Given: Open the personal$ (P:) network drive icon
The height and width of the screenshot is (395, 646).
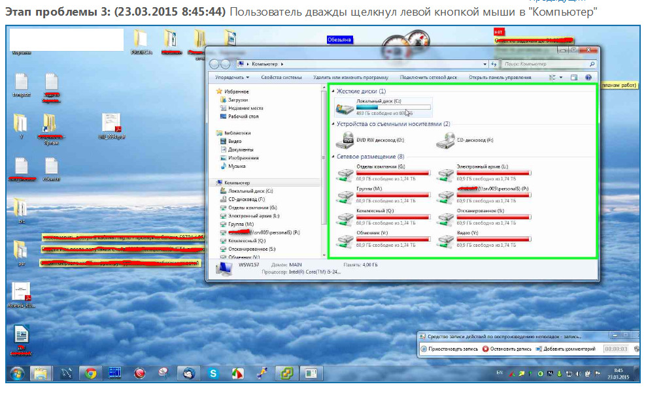Looking at the screenshot, I should coord(445,197).
